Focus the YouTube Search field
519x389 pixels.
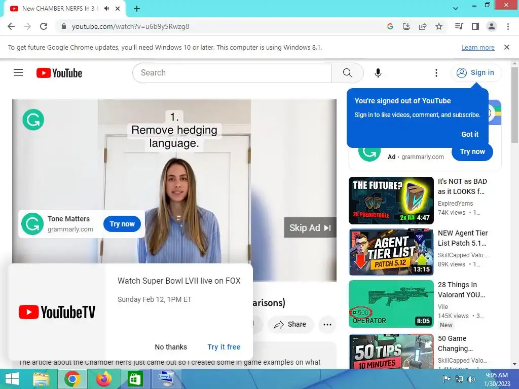232,73
